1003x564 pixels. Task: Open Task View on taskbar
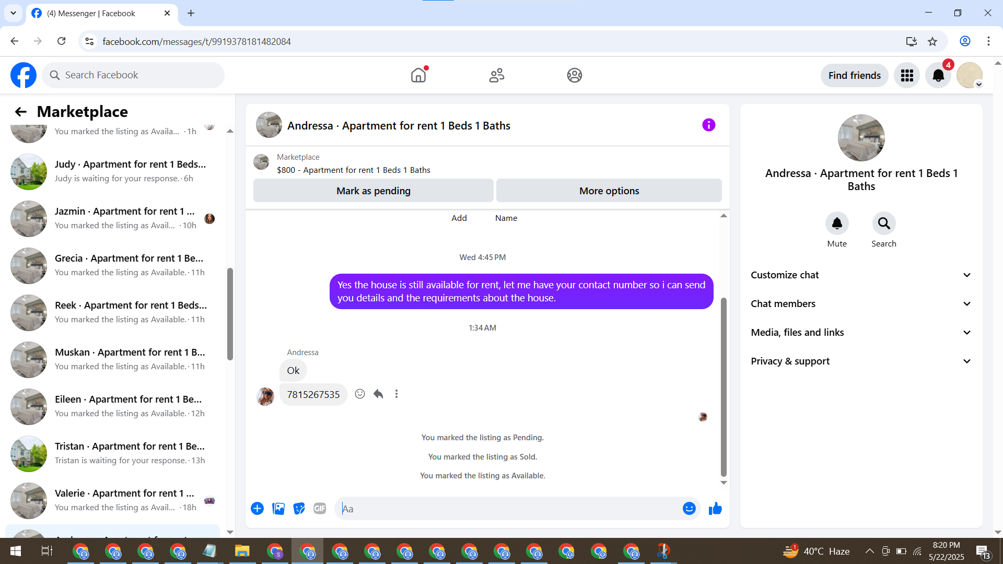click(46, 551)
